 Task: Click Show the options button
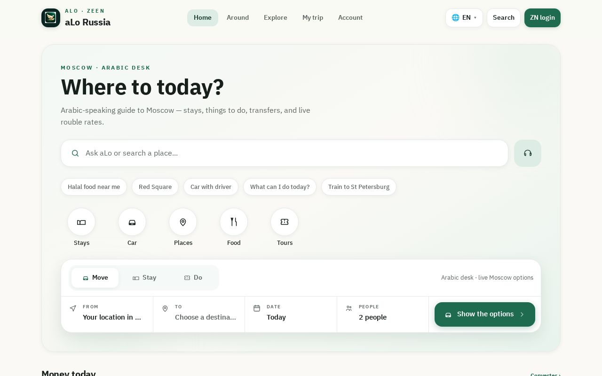tap(485, 314)
